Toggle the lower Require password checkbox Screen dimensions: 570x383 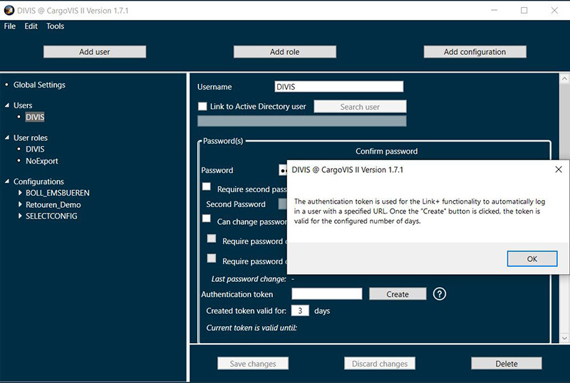pos(212,258)
